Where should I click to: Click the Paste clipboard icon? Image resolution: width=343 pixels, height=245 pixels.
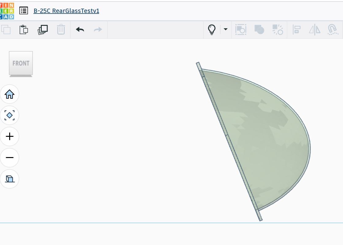pos(24,30)
